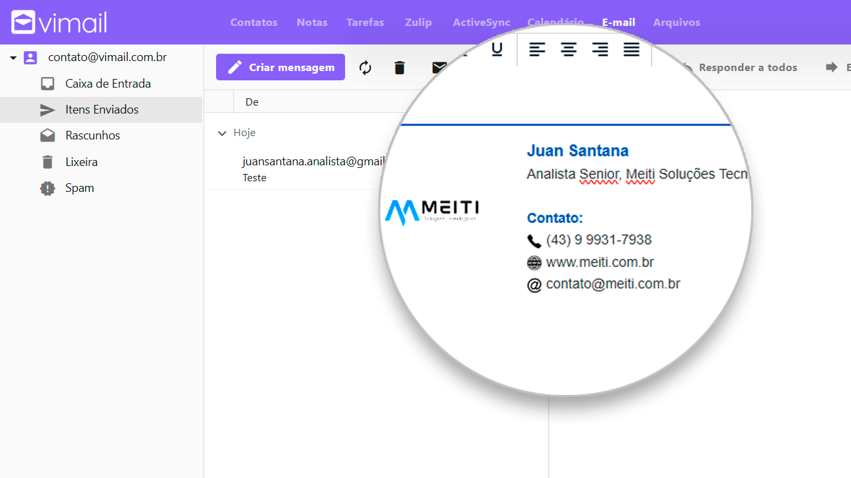The height and width of the screenshot is (478, 851).
Task: Click Criar mensagem button
Action: (281, 67)
